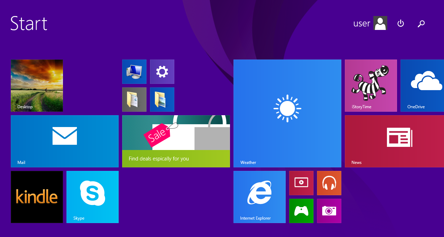The height and width of the screenshot is (237, 444).
Task: Launch the Skype tile
Action: pyautogui.click(x=93, y=197)
